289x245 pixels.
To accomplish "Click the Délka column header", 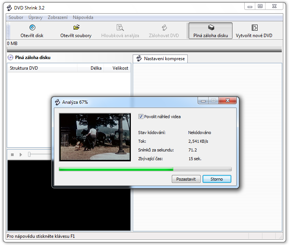I will 91,68.
